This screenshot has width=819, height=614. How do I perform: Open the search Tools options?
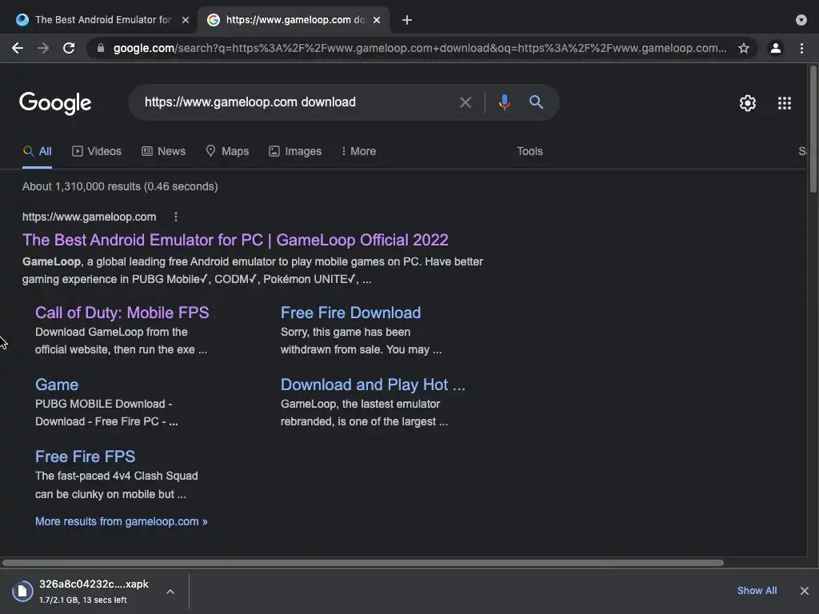tap(529, 151)
